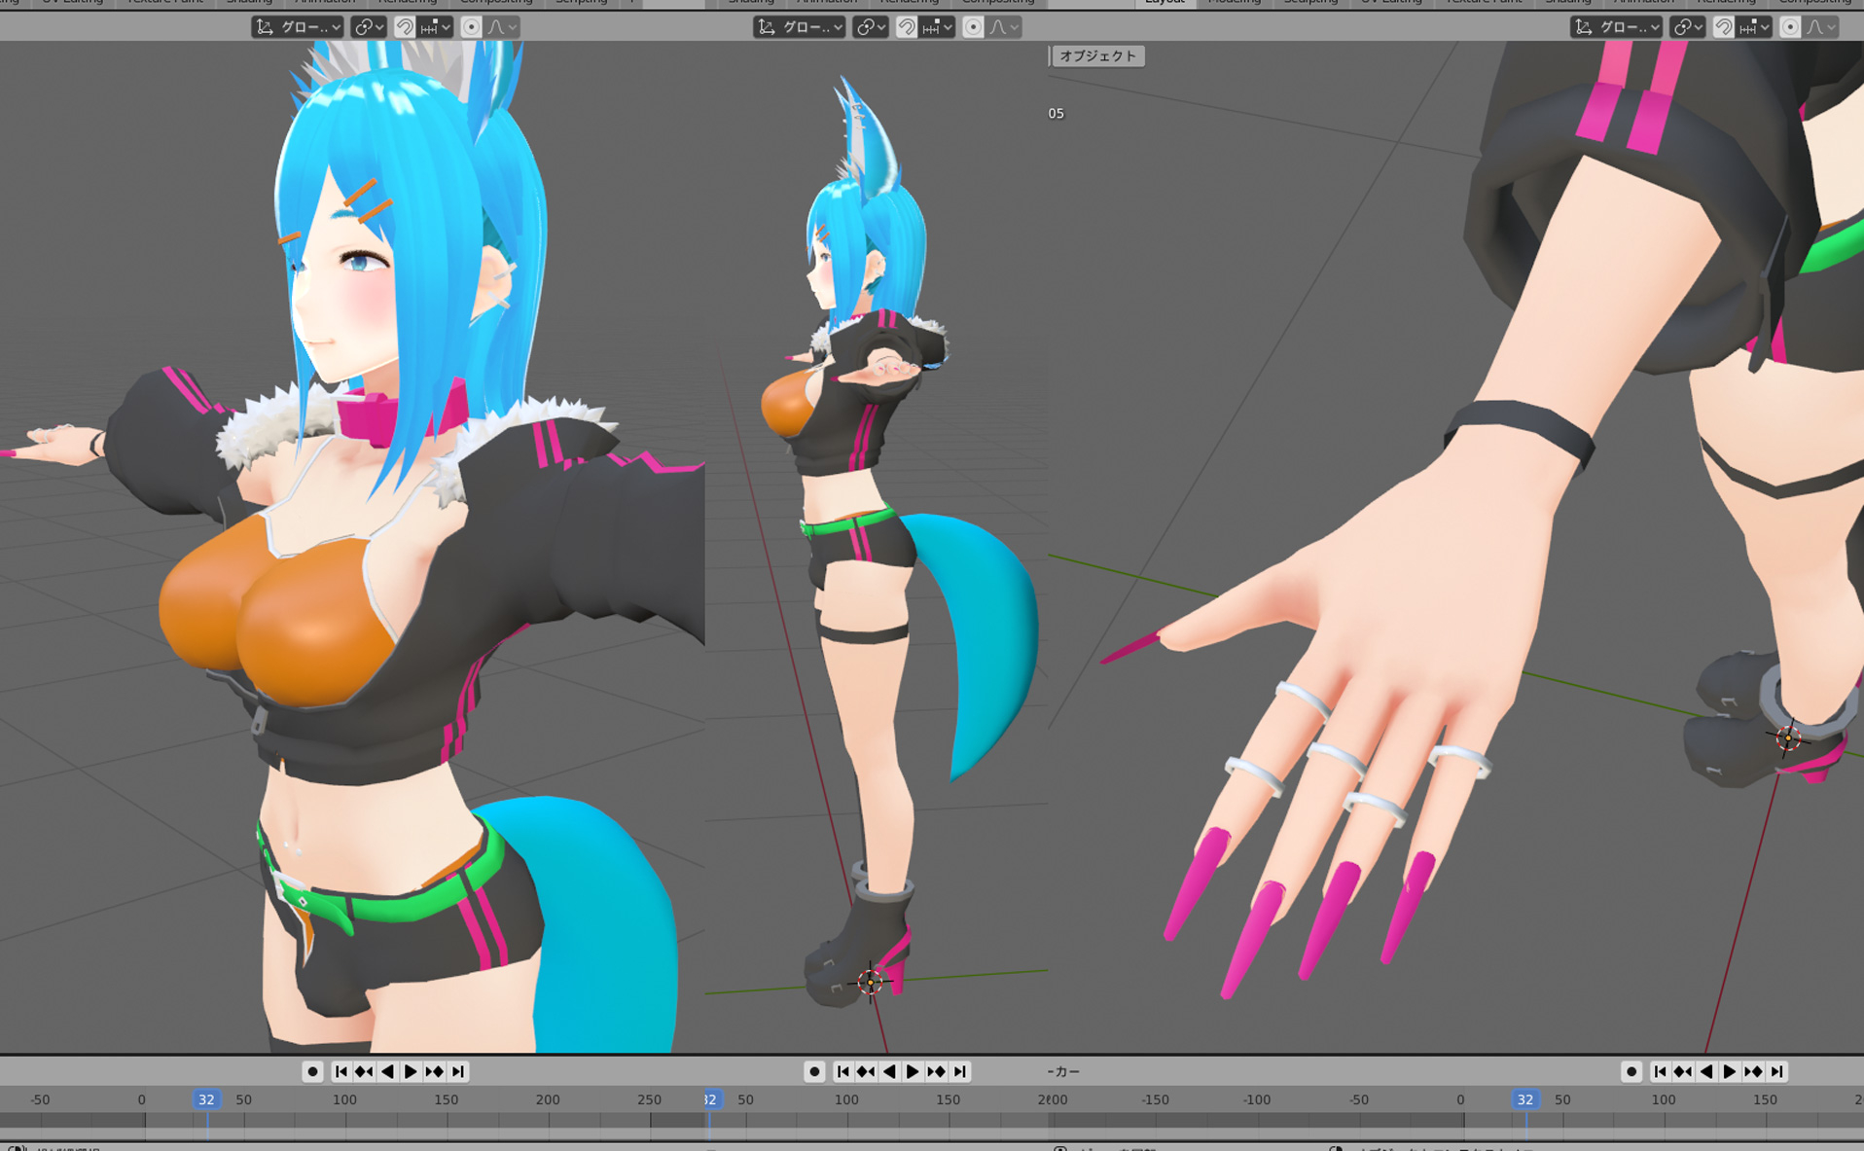Screen dimensions: 1864x1151
Task: Open the グロー.. orientation selector in the left header
Action: pyautogui.click(x=298, y=27)
